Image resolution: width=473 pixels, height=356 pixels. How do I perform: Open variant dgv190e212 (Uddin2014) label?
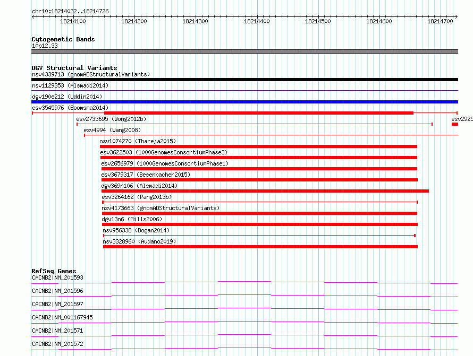[67, 97]
